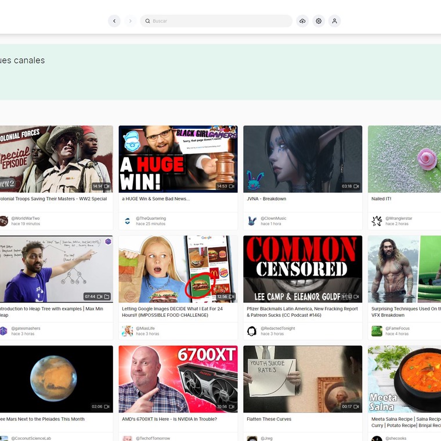Click the folder icon on Heap Tree thumbnail
This screenshot has height=441, width=441.
(107, 297)
